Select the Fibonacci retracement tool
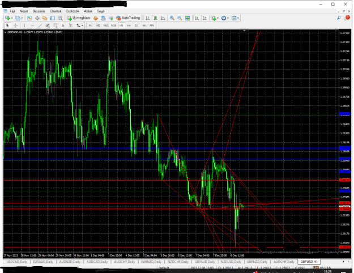This screenshot has height=273, width=354. click(56, 25)
